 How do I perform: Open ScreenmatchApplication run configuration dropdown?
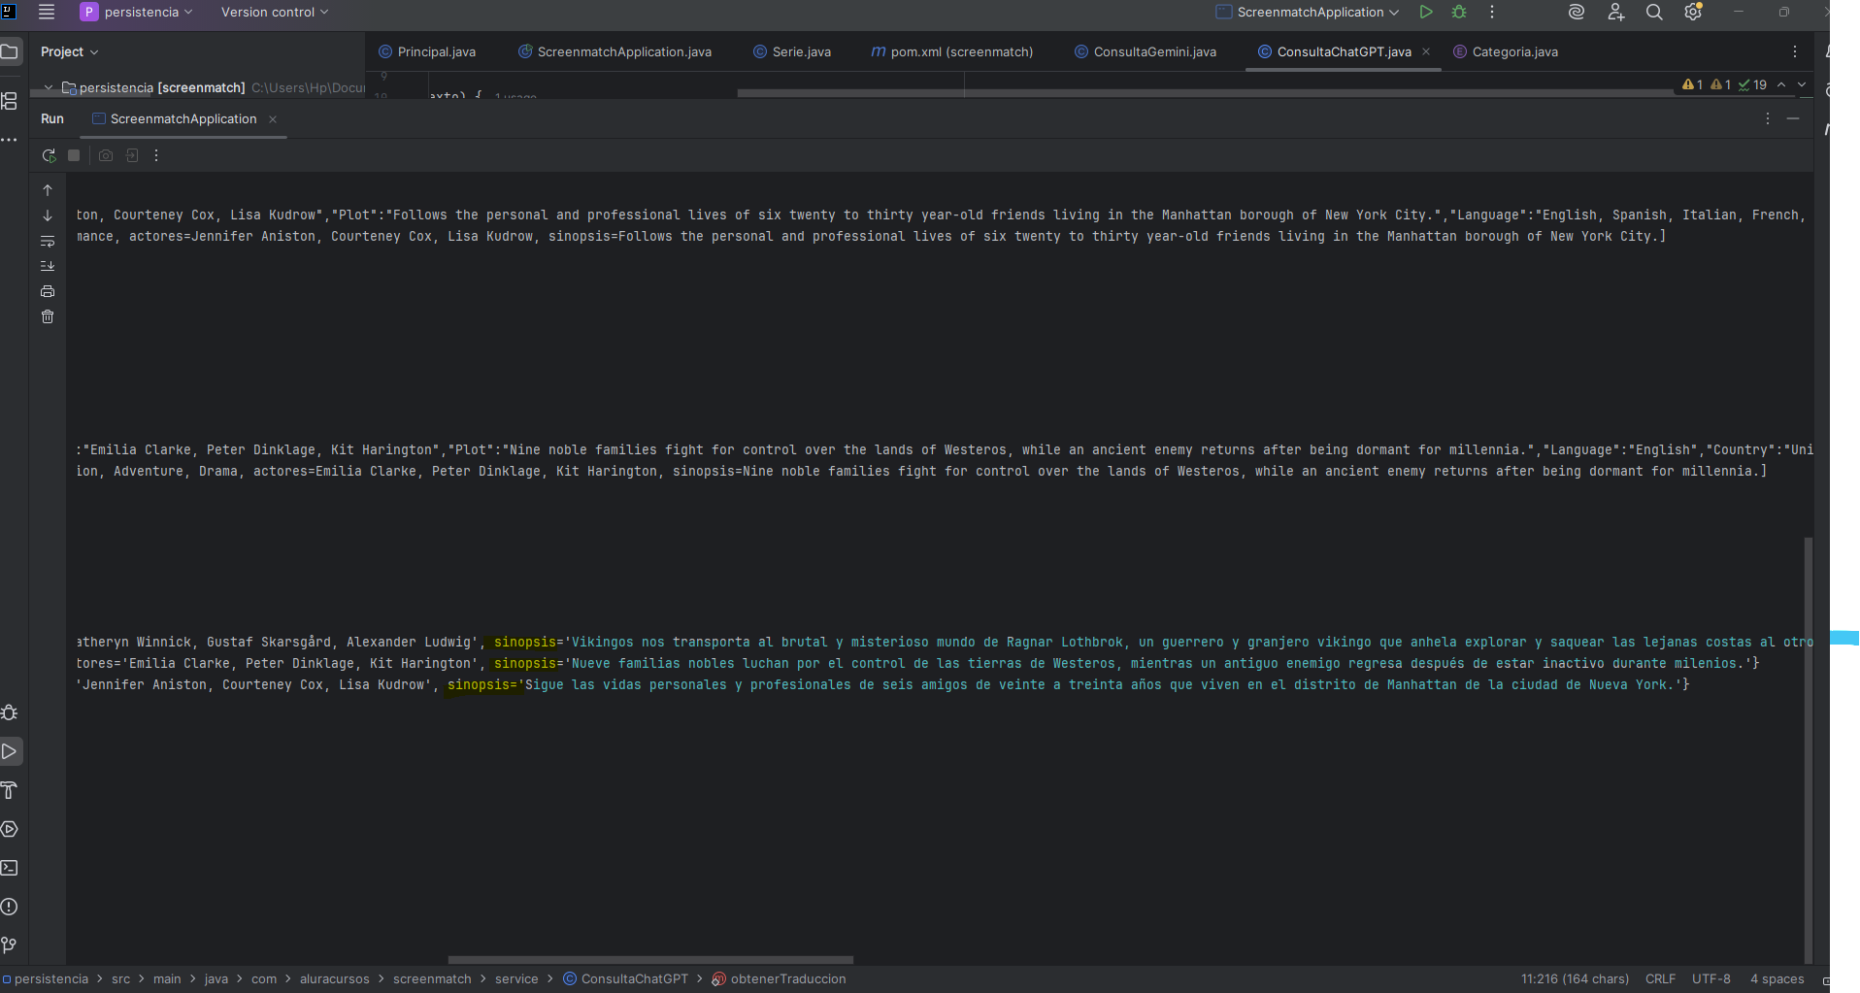click(1307, 13)
